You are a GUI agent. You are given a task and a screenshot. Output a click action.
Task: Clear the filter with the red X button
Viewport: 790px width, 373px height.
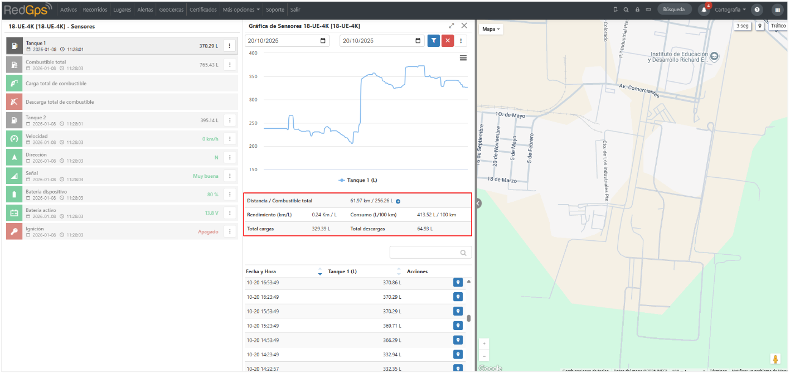pyautogui.click(x=447, y=41)
